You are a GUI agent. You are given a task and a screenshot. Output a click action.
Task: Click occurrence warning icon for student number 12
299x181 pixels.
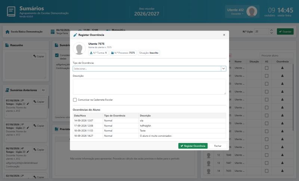click(x=283, y=155)
